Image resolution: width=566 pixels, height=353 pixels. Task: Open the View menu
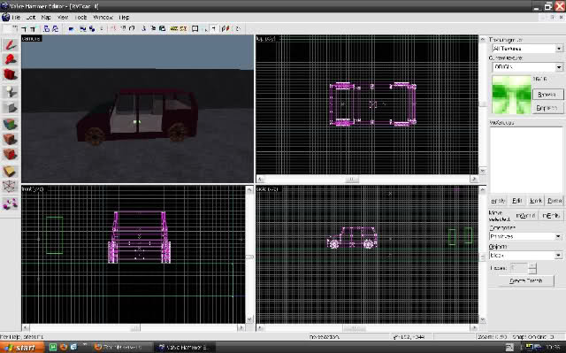point(63,18)
